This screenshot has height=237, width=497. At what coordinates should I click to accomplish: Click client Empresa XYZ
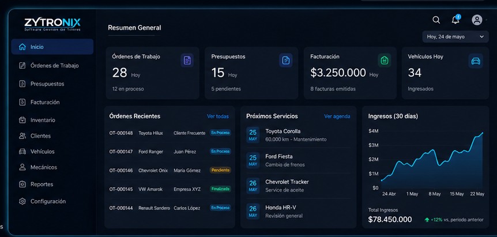(x=187, y=189)
